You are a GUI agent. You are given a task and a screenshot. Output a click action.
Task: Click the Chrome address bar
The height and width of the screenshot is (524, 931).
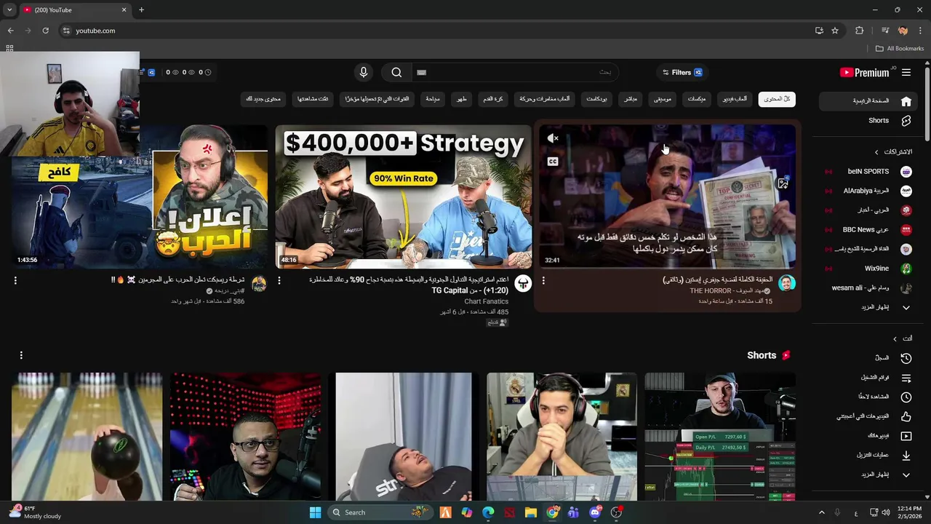436,31
